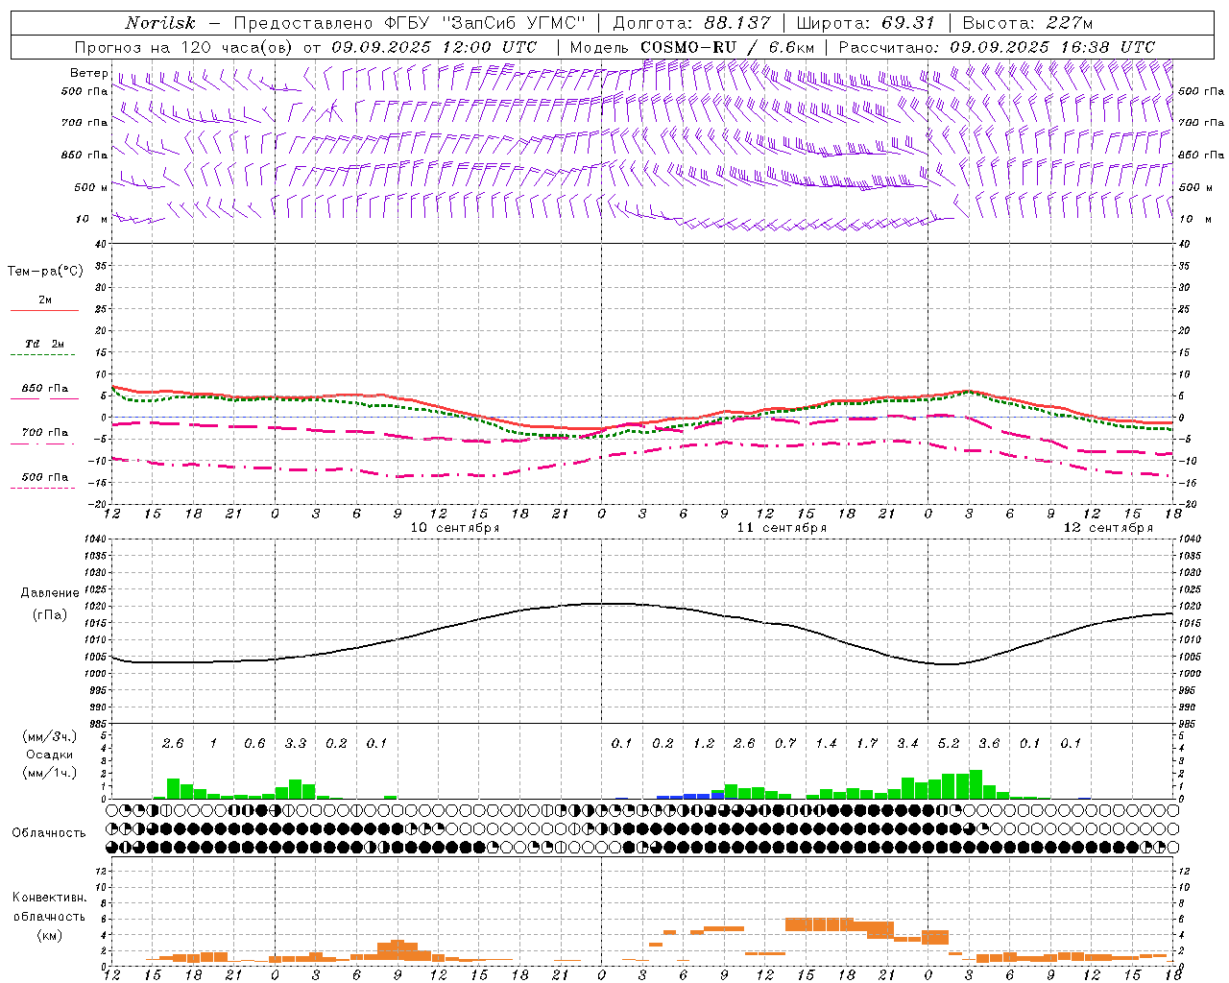Image resolution: width=1229 pixels, height=983 pixels.
Task: Click the 3.6 precipitation value
Action: pyautogui.click(x=989, y=744)
